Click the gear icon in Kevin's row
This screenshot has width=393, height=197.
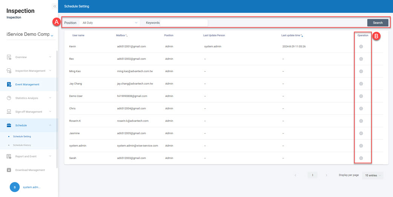pyautogui.click(x=361, y=47)
